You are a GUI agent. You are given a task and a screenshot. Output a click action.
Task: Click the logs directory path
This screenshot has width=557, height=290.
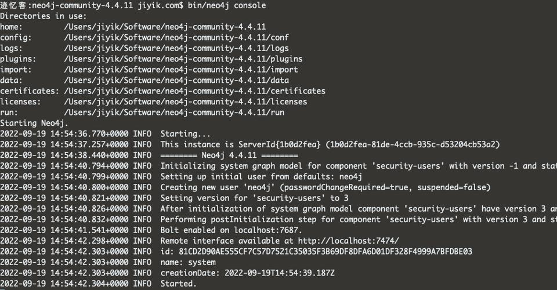pyautogui.click(x=176, y=48)
